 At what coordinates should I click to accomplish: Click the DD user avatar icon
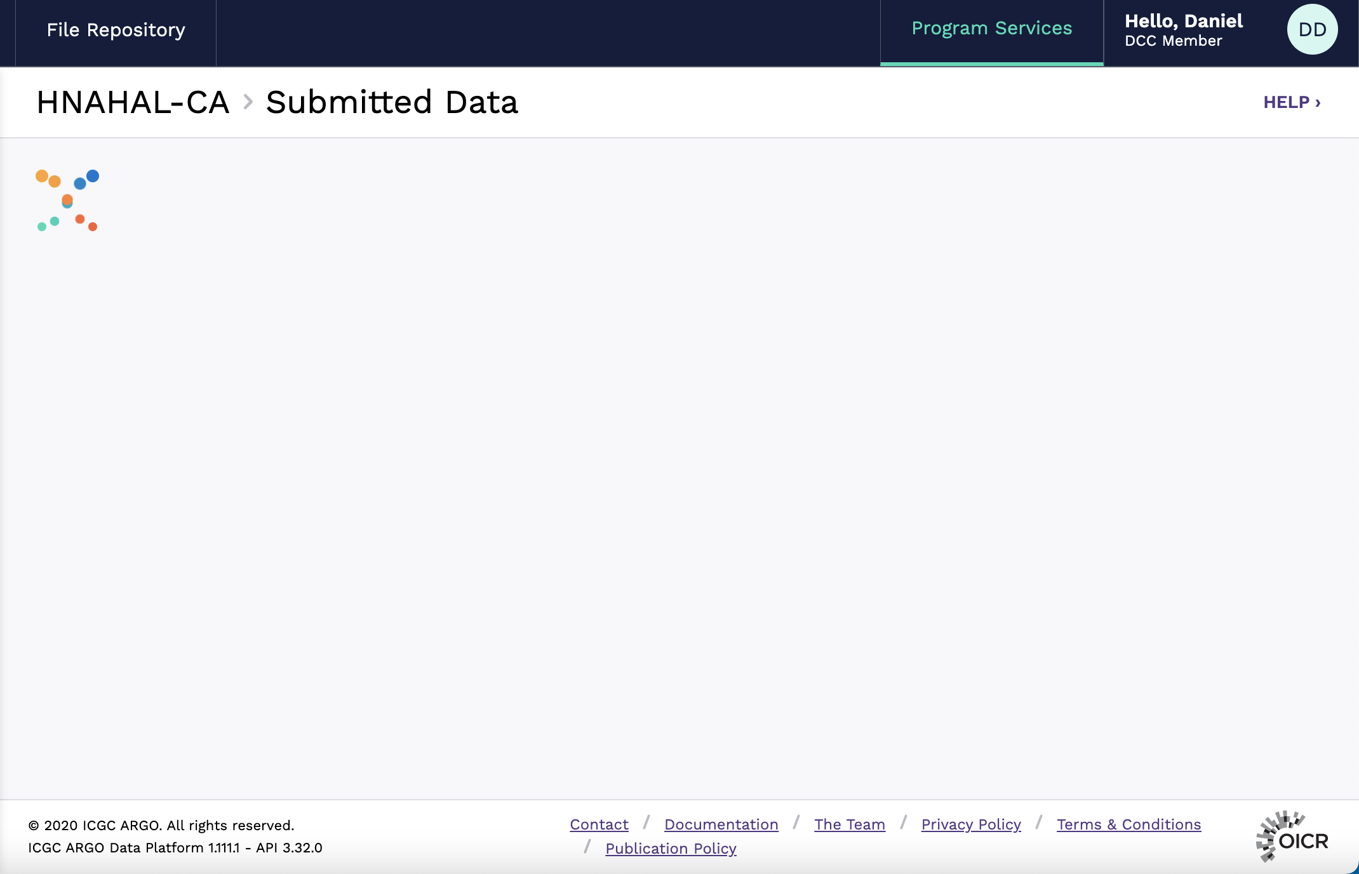click(1312, 29)
